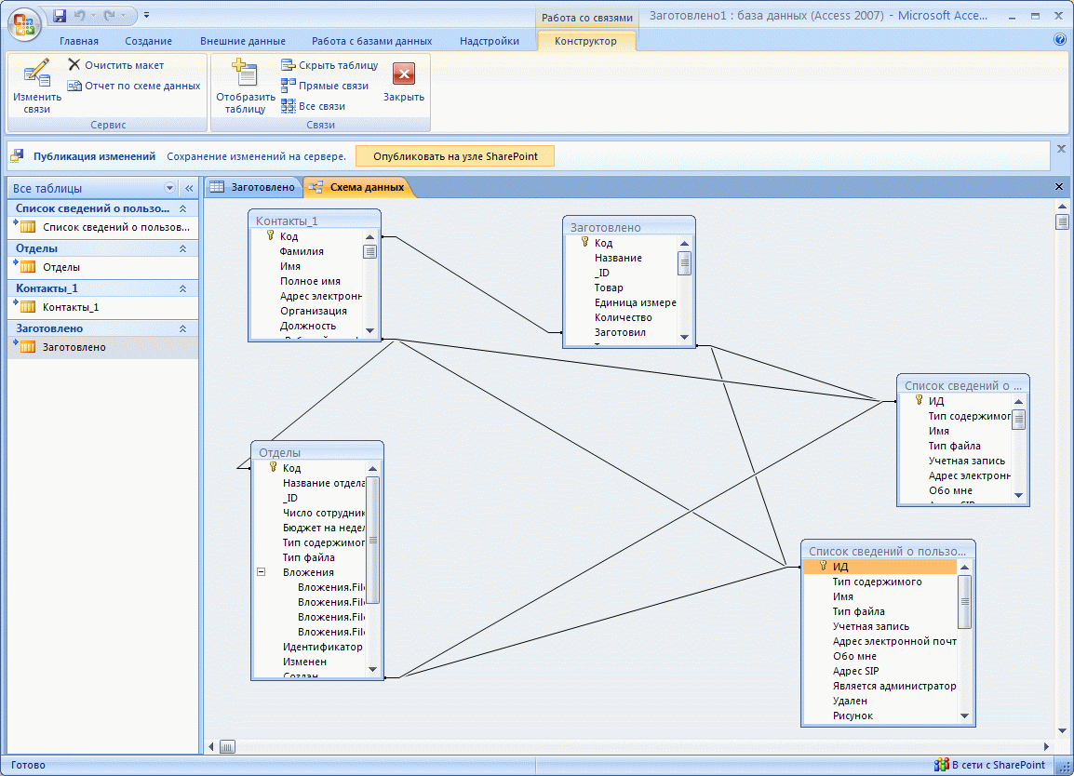Open the Все таблицы dropdown arrow
Viewport: 1074px width, 776px height.
[170, 188]
